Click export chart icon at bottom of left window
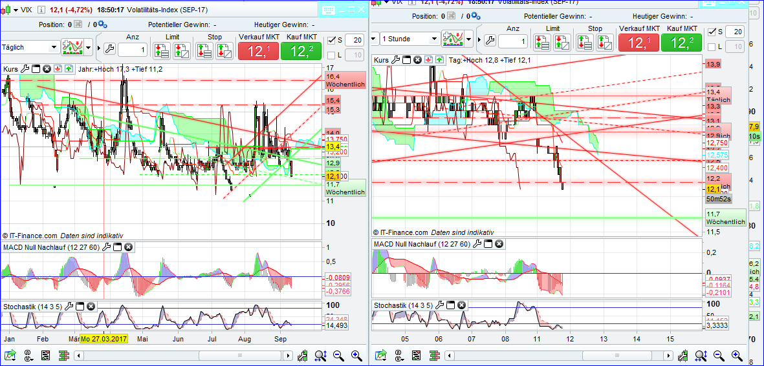 (11, 355)
